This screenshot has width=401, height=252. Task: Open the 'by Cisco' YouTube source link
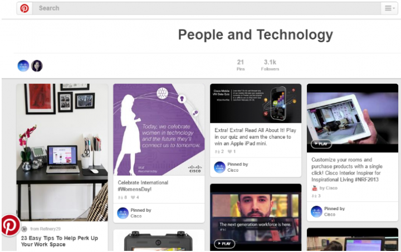(x=329, y=188)
